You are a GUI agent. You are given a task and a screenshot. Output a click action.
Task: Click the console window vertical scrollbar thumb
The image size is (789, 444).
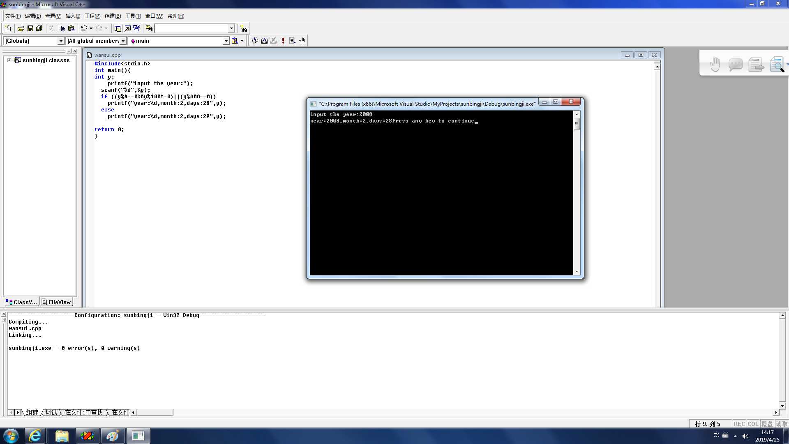(577, 124)
